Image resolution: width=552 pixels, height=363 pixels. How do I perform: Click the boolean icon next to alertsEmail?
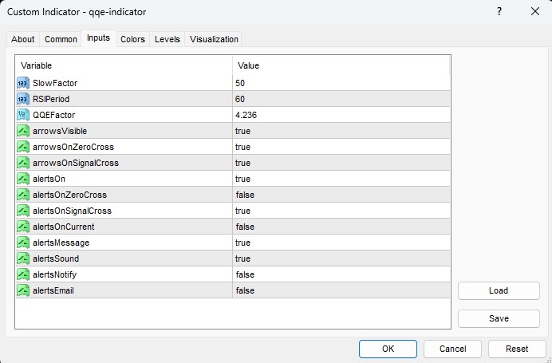tap(23, 290)
